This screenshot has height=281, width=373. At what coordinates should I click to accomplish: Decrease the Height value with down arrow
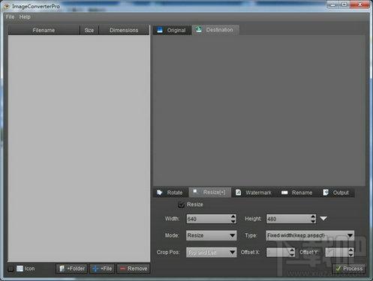pyautogui.click(x=313, y=221)
